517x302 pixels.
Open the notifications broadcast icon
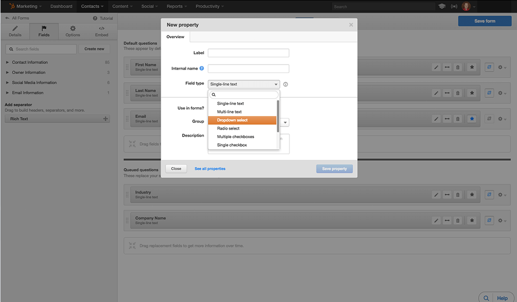point(454,7)
